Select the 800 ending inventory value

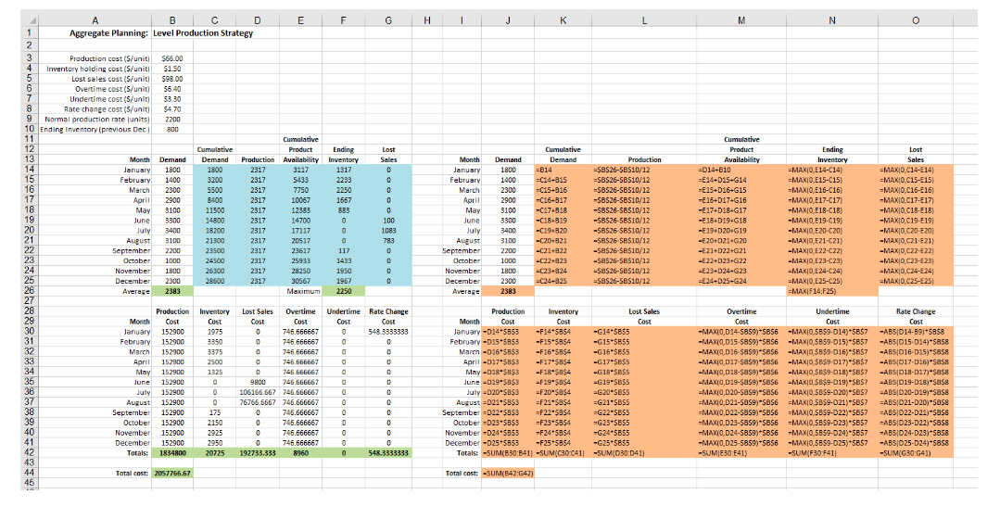coord(172,130)
